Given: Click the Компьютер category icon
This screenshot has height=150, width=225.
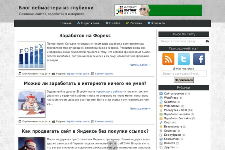Looking at the screenshot, I should click(161, 139).
